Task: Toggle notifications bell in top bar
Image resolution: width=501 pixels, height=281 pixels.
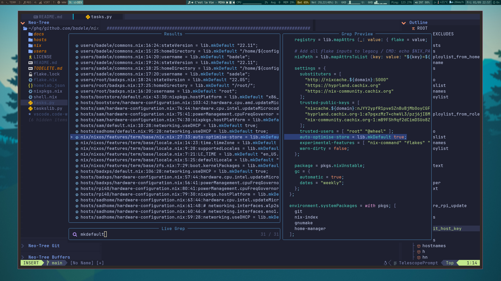Action: pyautogui.click(x=494, y=2)
